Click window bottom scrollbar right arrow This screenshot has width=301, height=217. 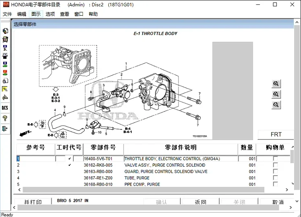291,207
